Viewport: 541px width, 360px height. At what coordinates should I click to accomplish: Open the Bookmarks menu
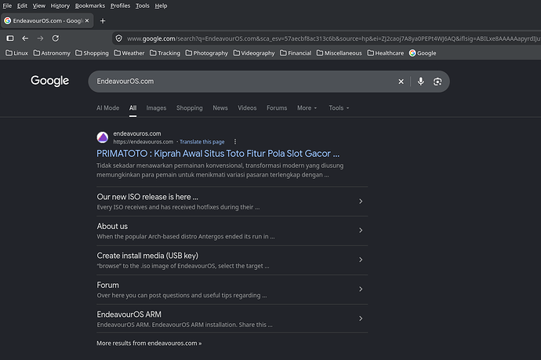[90, 5]
